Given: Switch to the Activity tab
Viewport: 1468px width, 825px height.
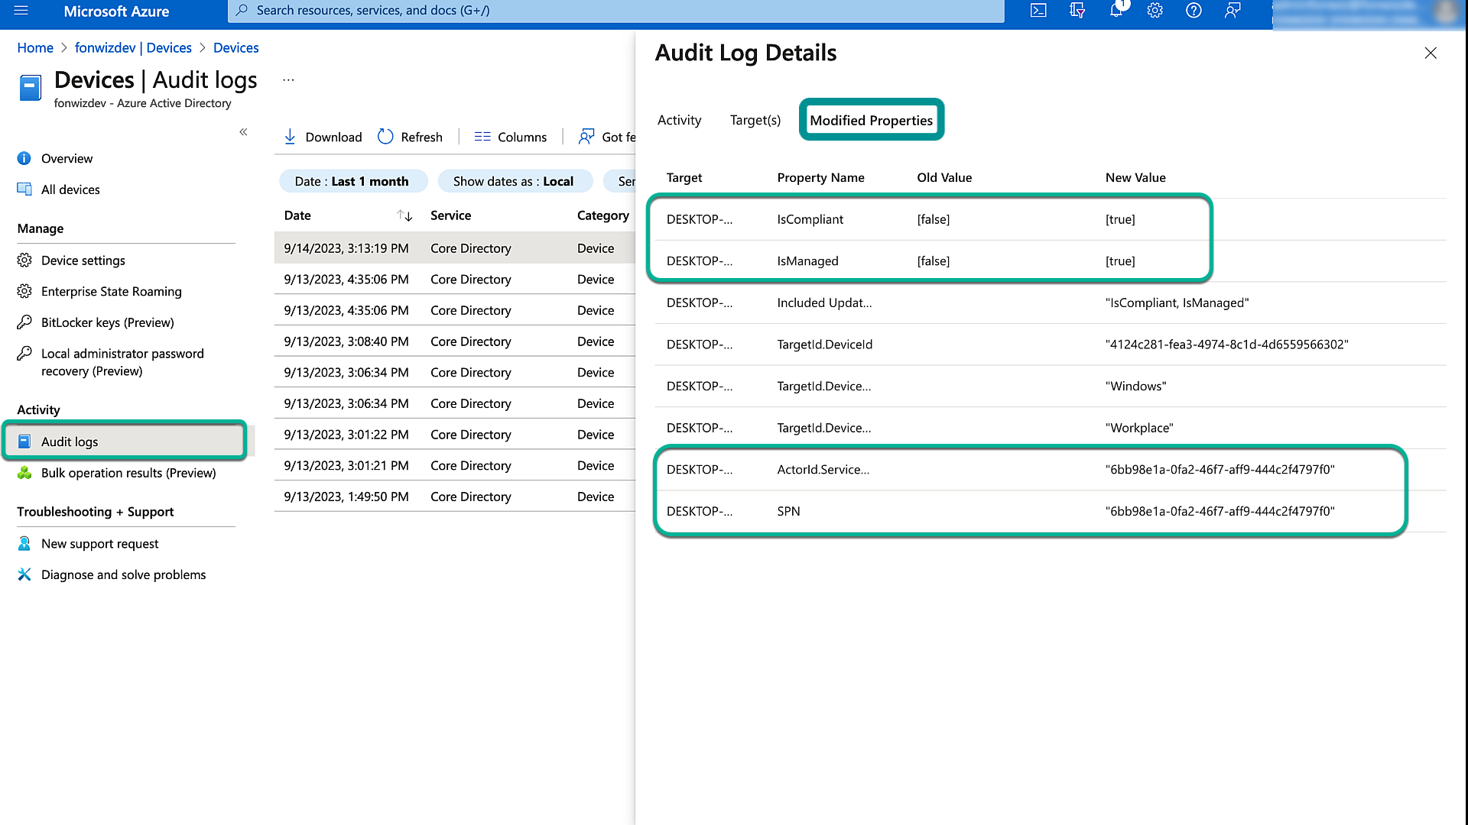Looking at the screenshot, I should (x=679, y=120).
